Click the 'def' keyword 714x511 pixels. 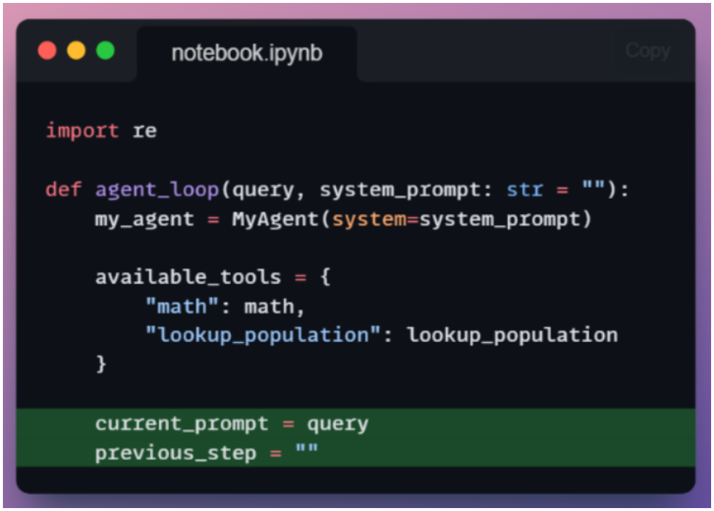pos(64,189)
